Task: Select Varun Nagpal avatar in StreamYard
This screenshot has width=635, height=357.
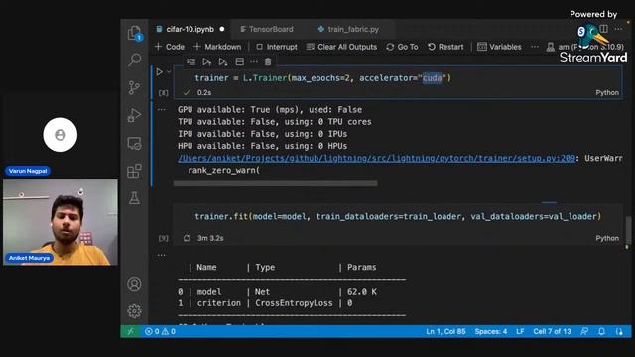Action: [x=61, y=135]
